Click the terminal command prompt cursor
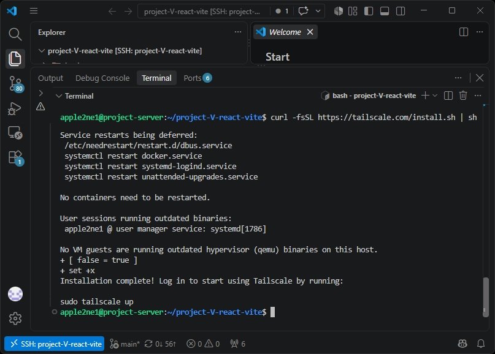This screenshot has height=354, width=495. [273, 312]
